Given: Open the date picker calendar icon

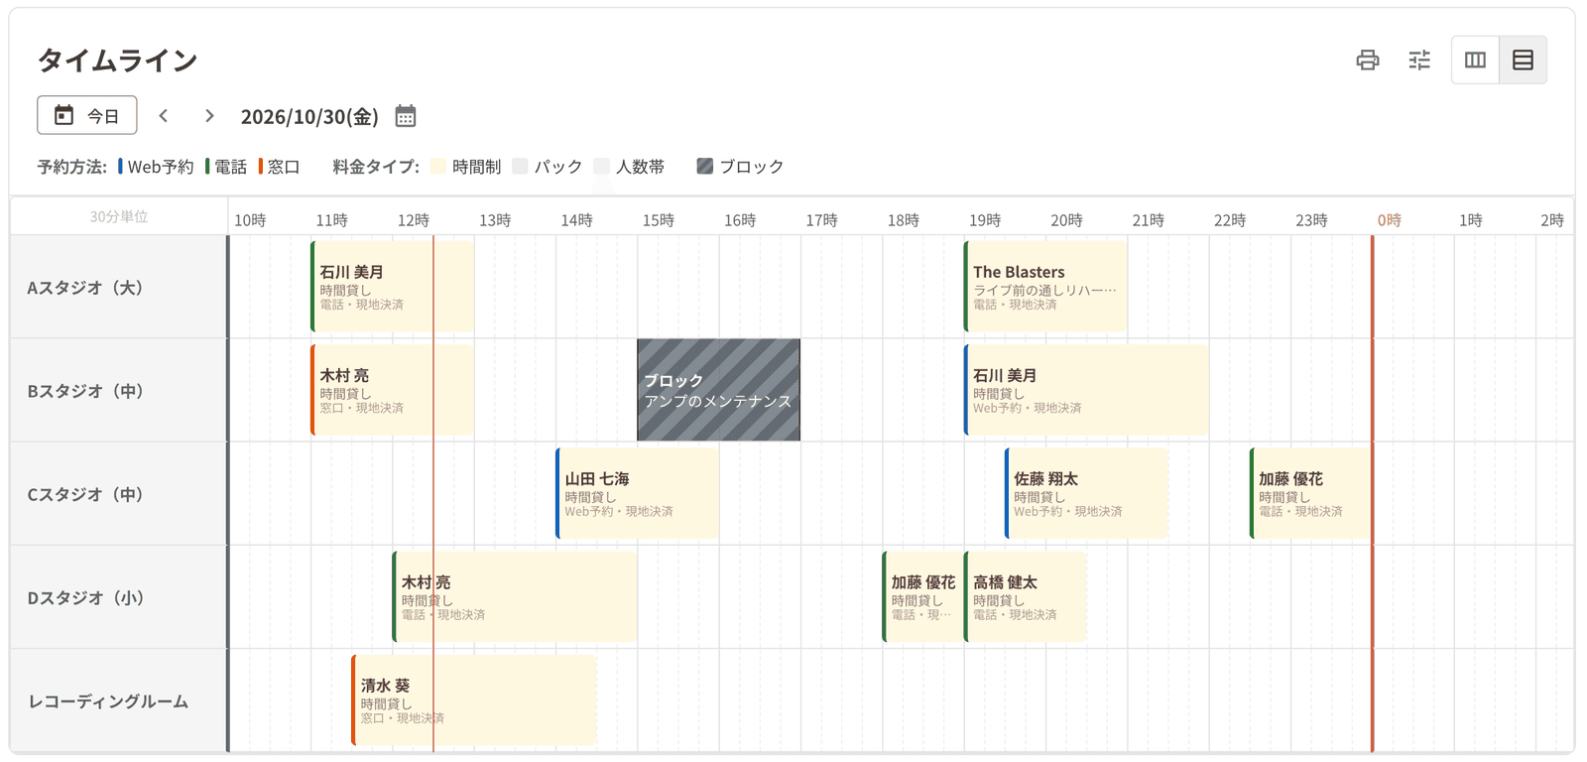Looking at the screenshot, I should 406,116.
